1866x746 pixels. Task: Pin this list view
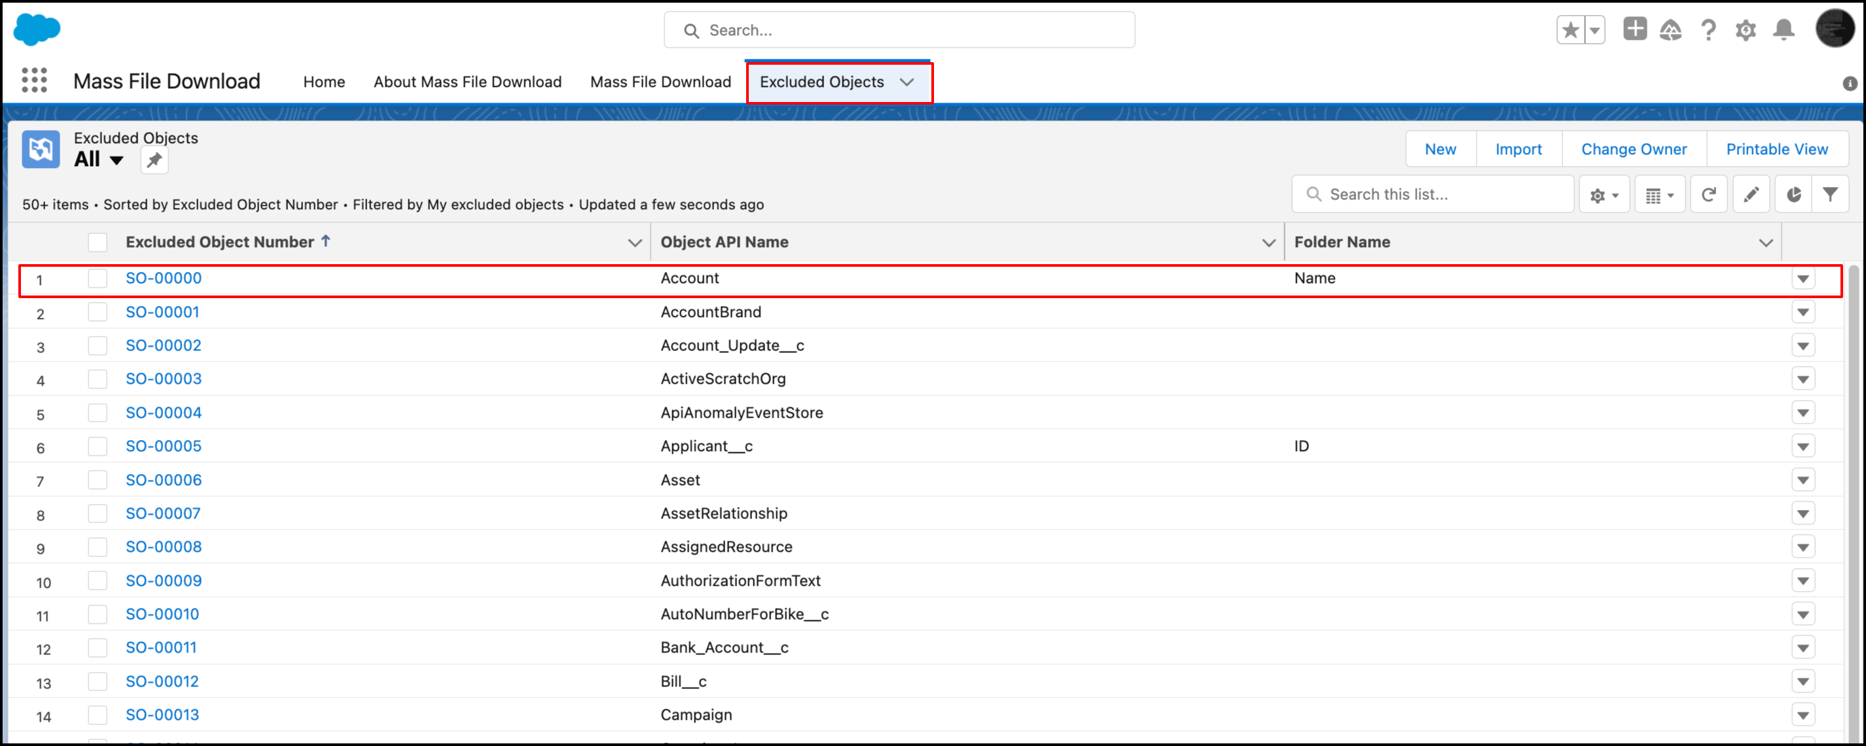(x=154, y=161)
